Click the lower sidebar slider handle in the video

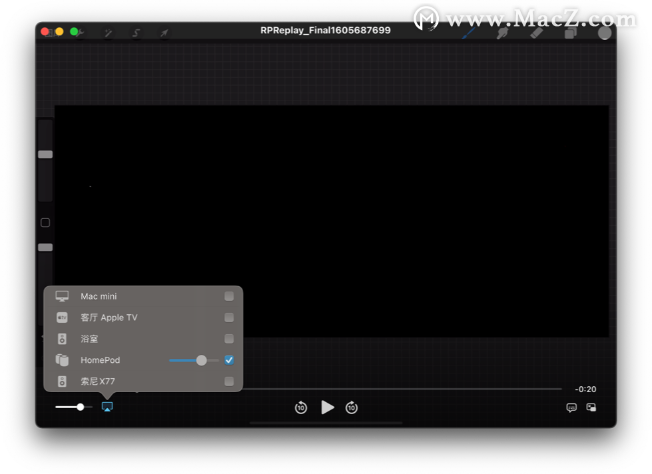tap(45, 248)
